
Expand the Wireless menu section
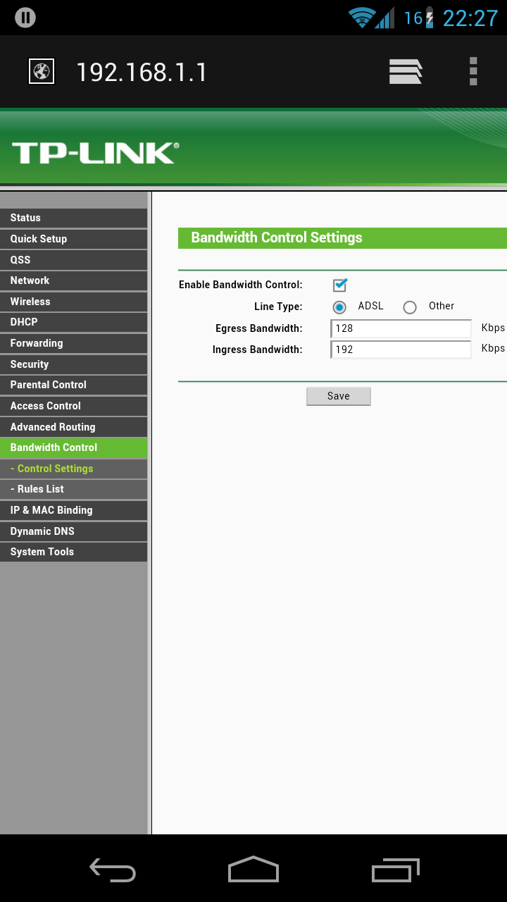[x=73, y=302]
